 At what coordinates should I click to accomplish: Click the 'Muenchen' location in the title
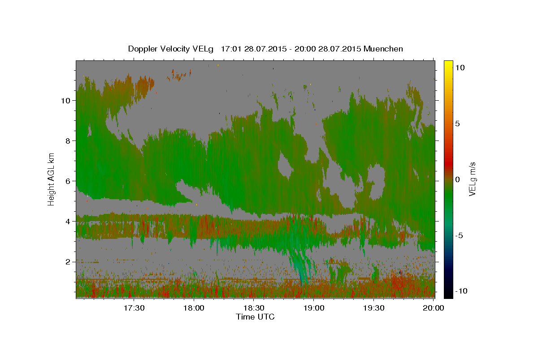point(383,49)
